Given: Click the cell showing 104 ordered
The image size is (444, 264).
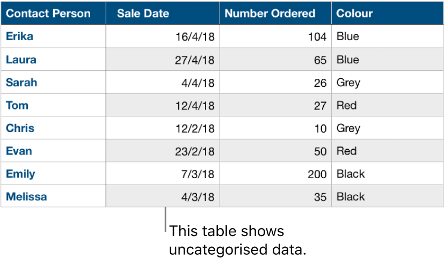Looking at the screenshot, I should pos(317,37).
